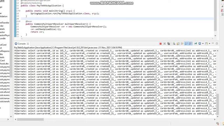Pin the current console
The width and height of the screenshot is (224, 126).
[196, 43]
